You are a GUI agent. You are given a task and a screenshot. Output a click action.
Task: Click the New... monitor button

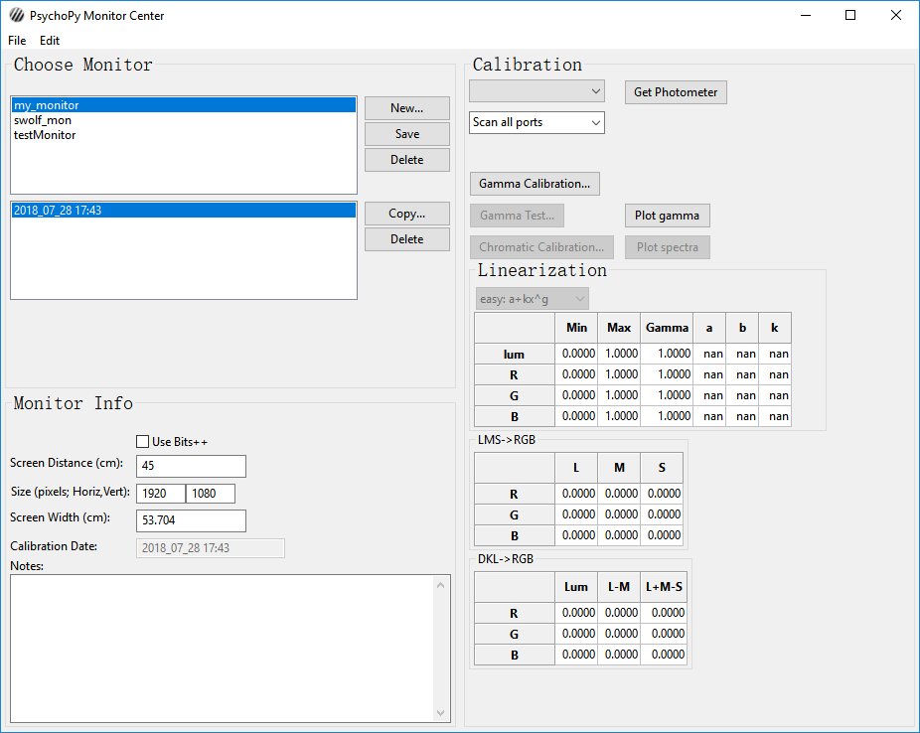click(x=407, y=108)
